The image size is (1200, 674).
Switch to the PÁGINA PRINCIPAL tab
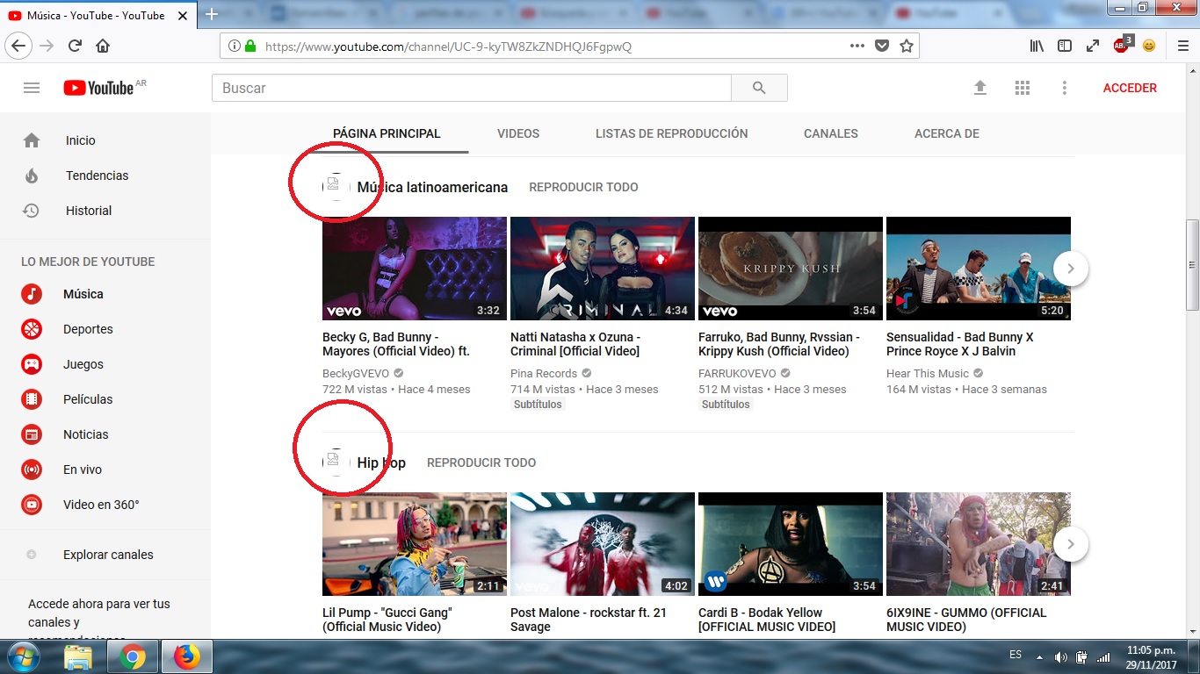coord(387,133)
